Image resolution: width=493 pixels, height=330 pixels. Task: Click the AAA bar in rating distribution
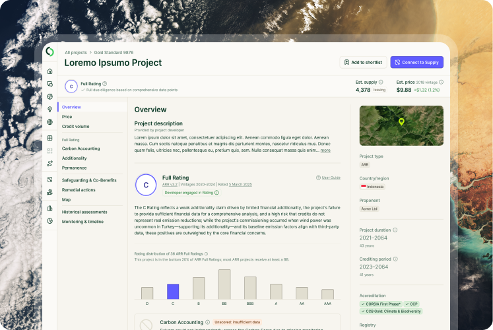pyautogui.click(x=327, y=294)
